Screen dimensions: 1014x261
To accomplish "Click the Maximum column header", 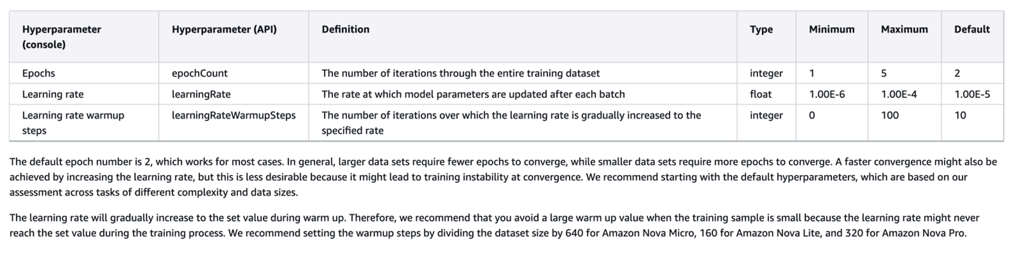I will pos(904,29).
